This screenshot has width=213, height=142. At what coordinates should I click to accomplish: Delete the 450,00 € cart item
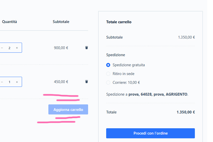[87, 82]
